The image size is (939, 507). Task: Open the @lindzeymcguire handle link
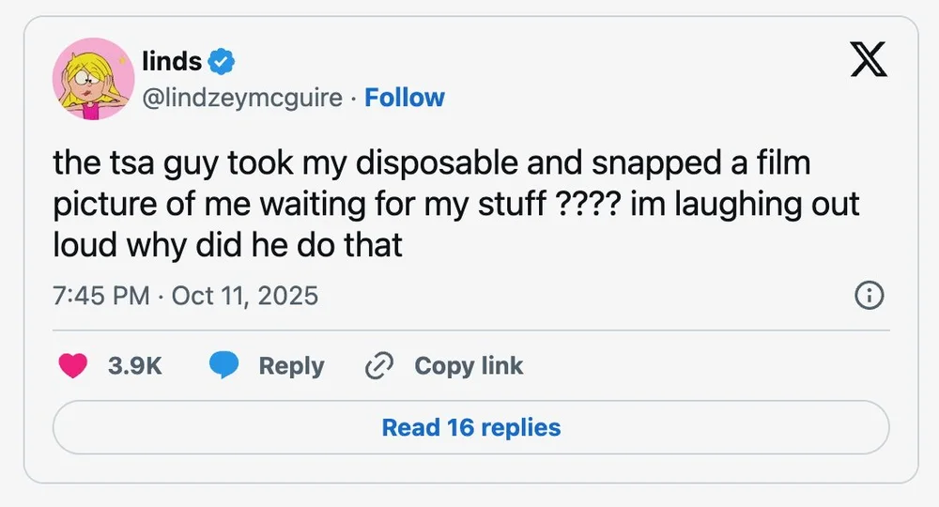tap(241, 98)
